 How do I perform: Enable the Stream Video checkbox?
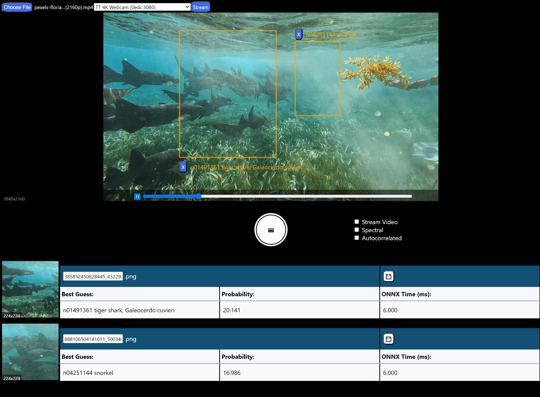(x=356, y=221)
